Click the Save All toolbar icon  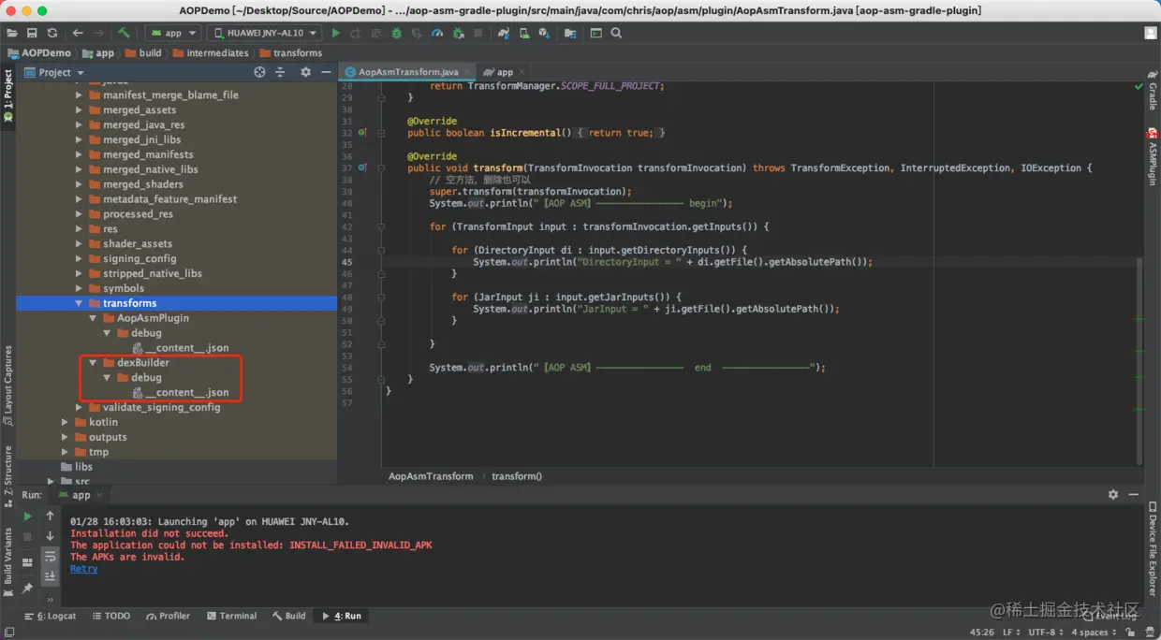[32, 33]
